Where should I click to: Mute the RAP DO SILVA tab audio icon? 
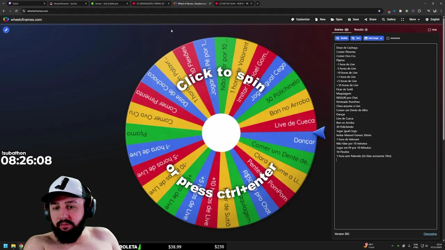(247, 3)
